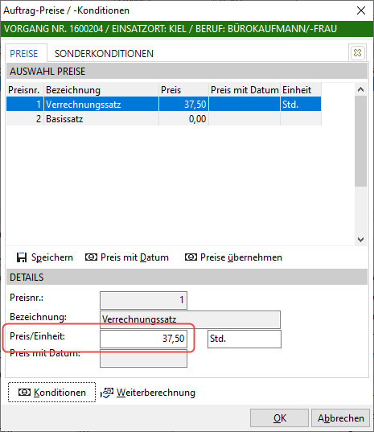Click the green pin icon beside tabs
This screenshot has height=432, width=374.
(357, 52)
